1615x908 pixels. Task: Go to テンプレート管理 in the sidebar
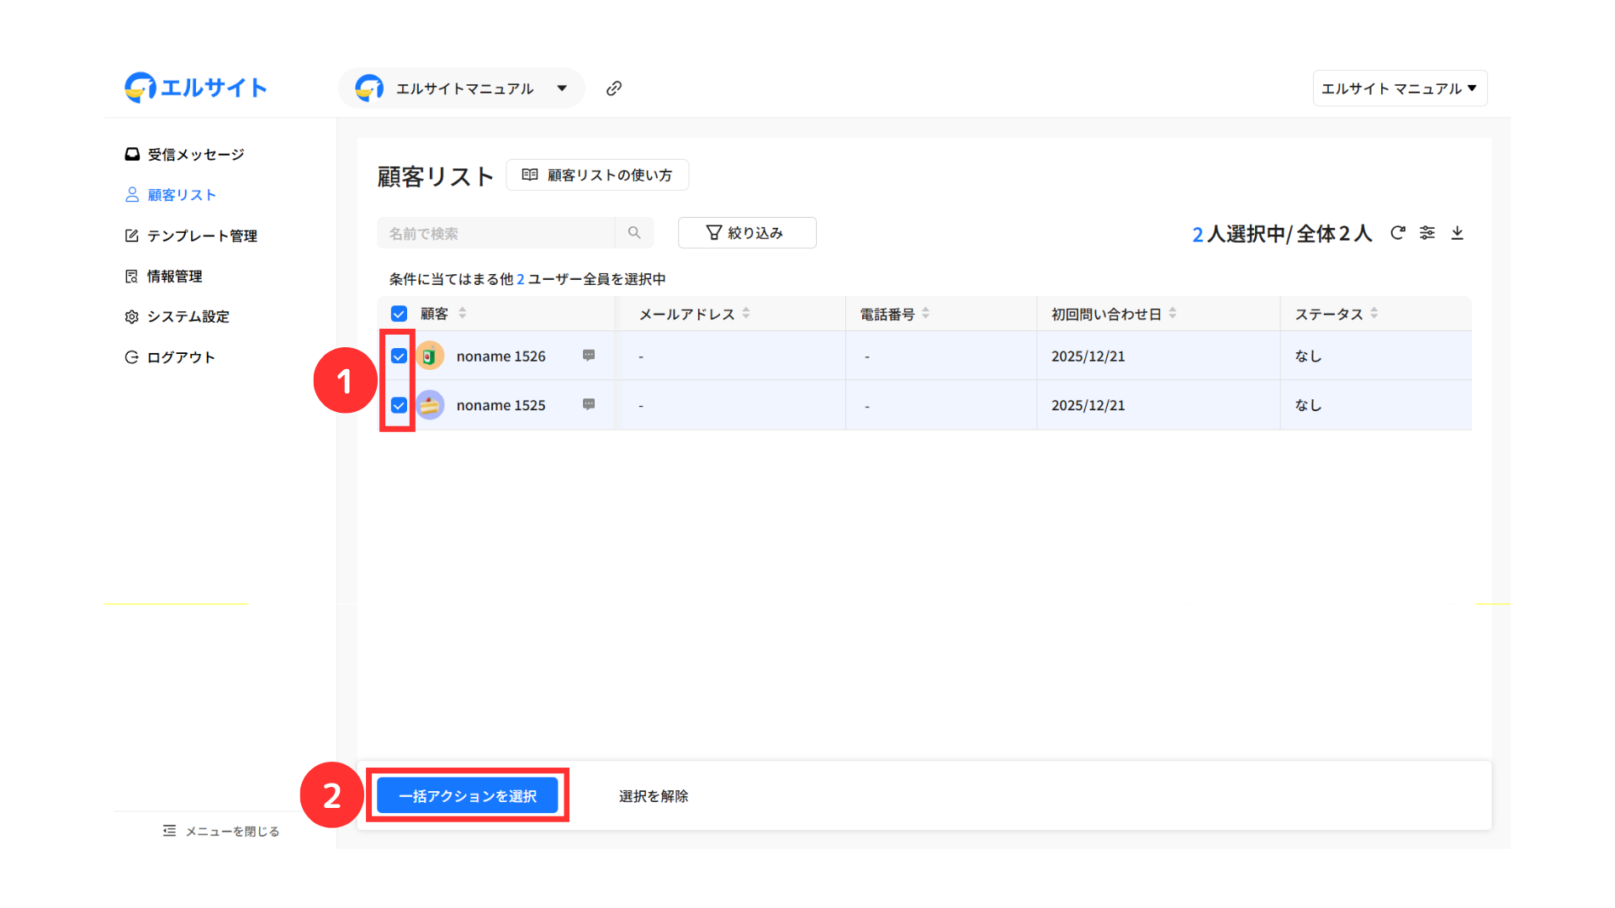[x=202, y=236]
